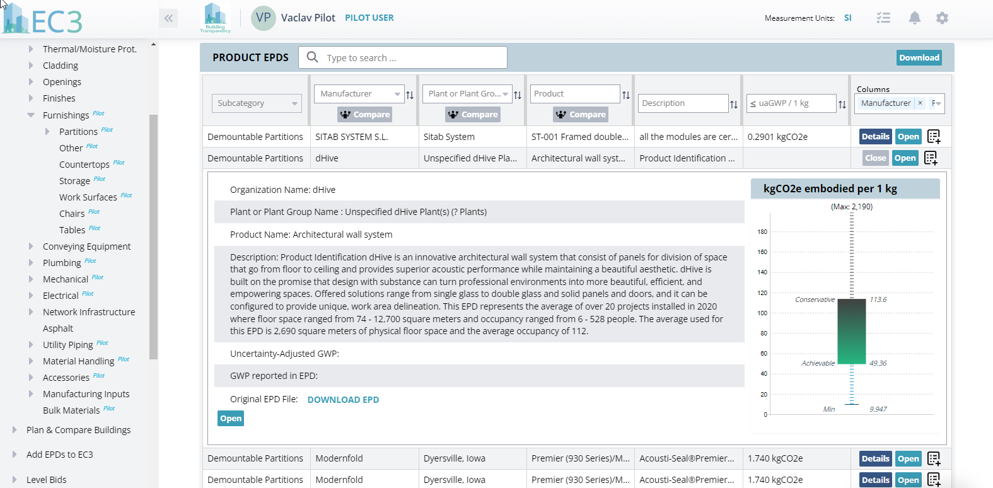Open settings gear icon
The width and height of the screenshot is (993, 488).
(942, 18)
